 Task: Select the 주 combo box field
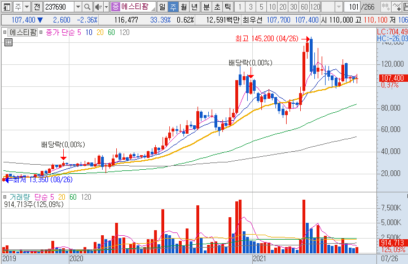tap(18, 7)
